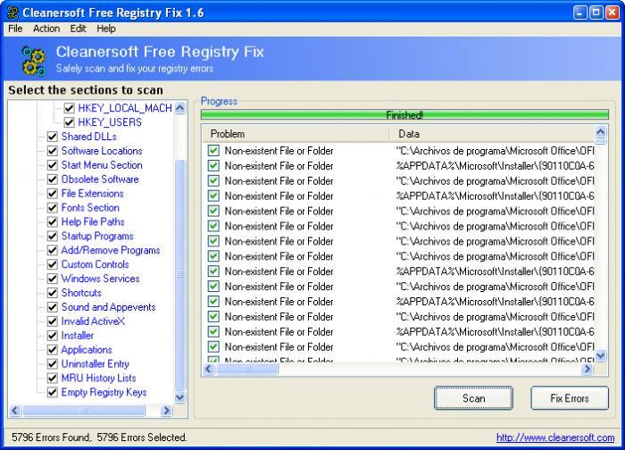Toggle the Shared DLLs checkbox
Screen dimensions: 625x450
click(x=52, y=137)
